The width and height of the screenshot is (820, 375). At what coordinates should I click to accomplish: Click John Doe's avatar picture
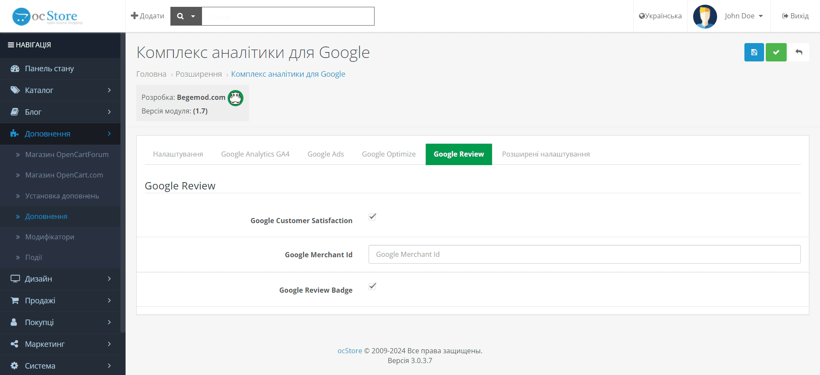click(705, 16)
